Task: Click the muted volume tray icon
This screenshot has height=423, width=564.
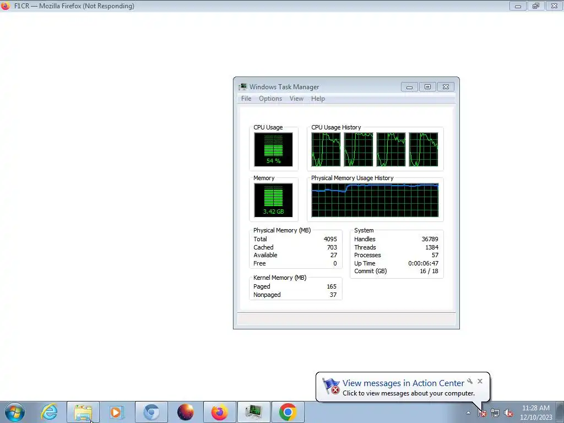Action: tap(508, 413)
